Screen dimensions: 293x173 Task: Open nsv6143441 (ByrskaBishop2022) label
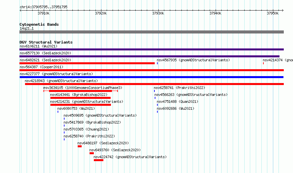(79, 95)
